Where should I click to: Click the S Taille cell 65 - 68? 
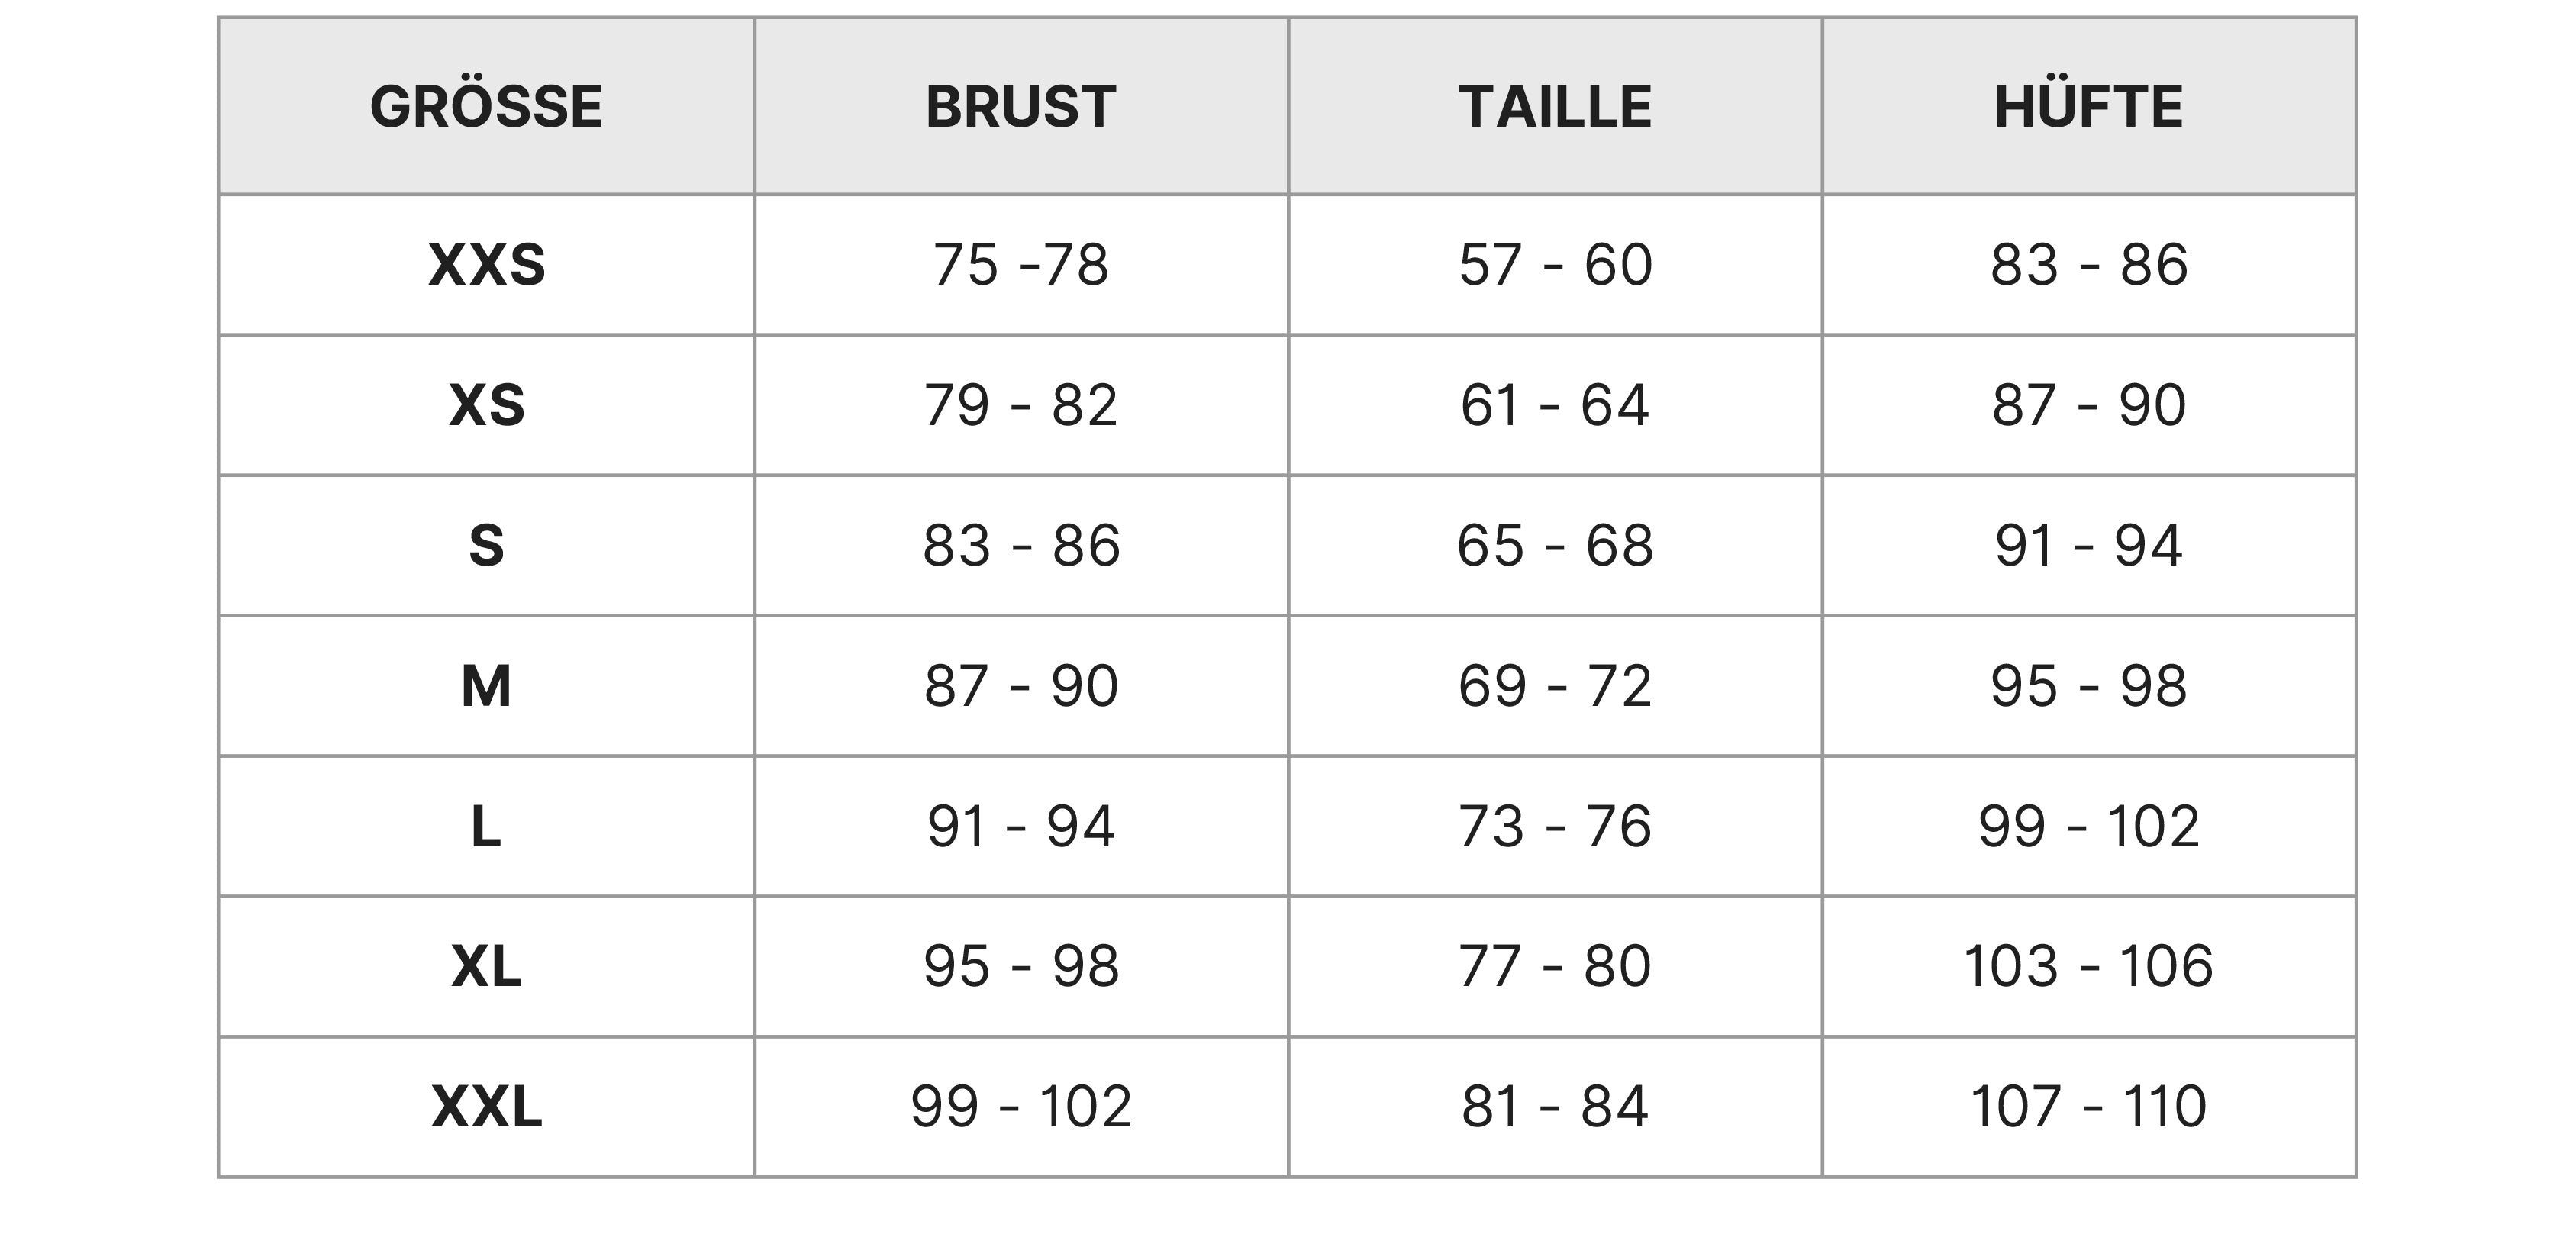click(1555, 546)
